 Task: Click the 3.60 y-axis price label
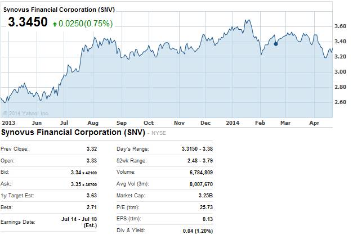(x=340, y=26)
